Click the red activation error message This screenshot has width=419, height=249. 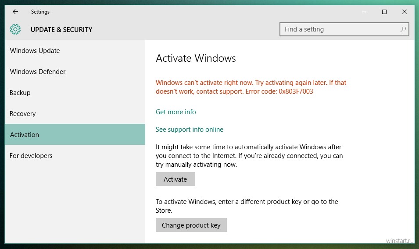pyautogui.click(x=251, y=87)
